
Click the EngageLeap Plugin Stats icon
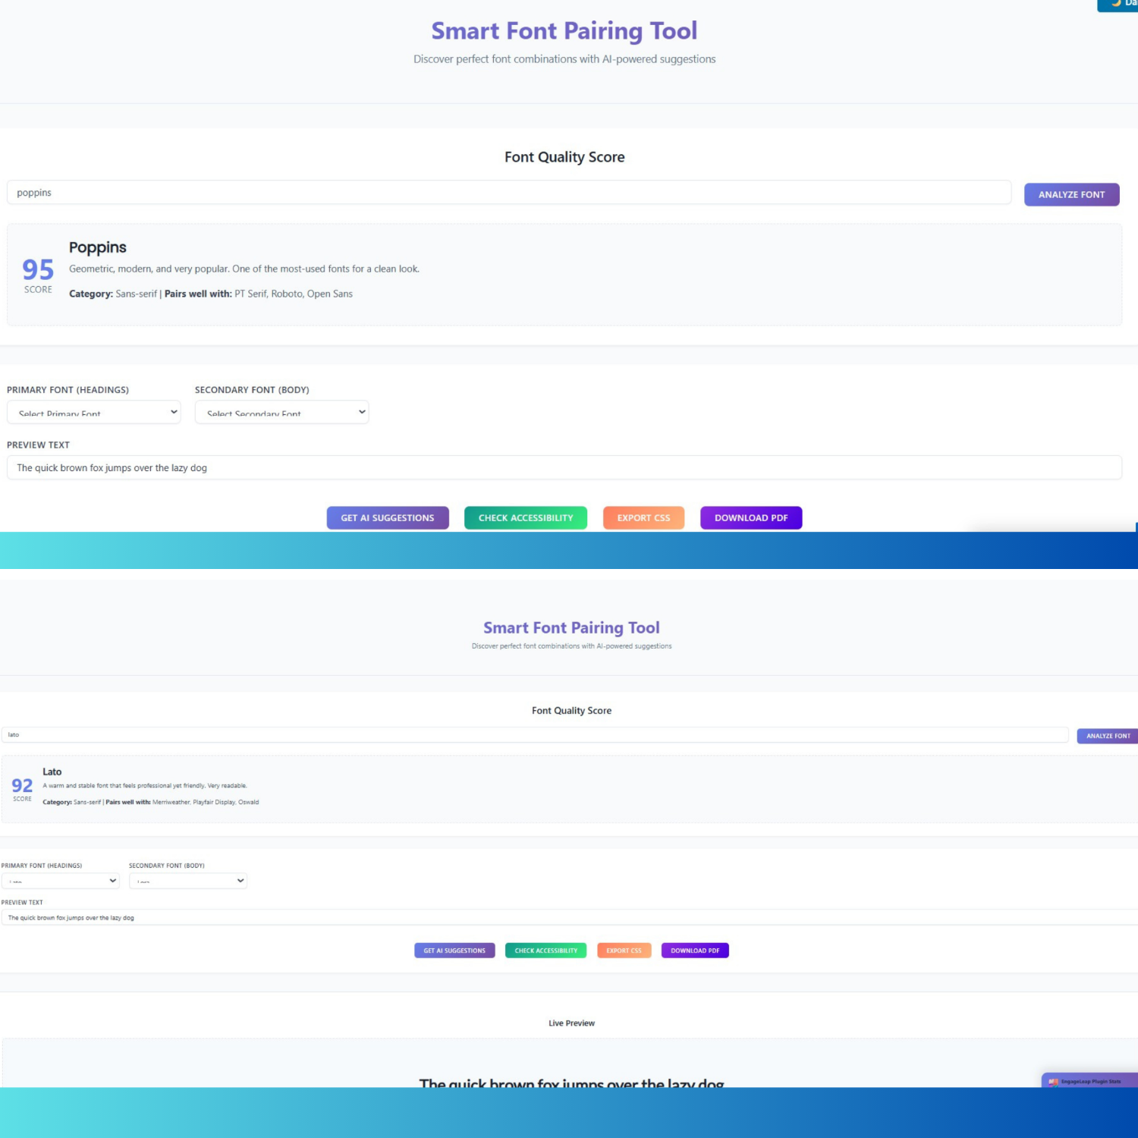coord(1053,1081)
